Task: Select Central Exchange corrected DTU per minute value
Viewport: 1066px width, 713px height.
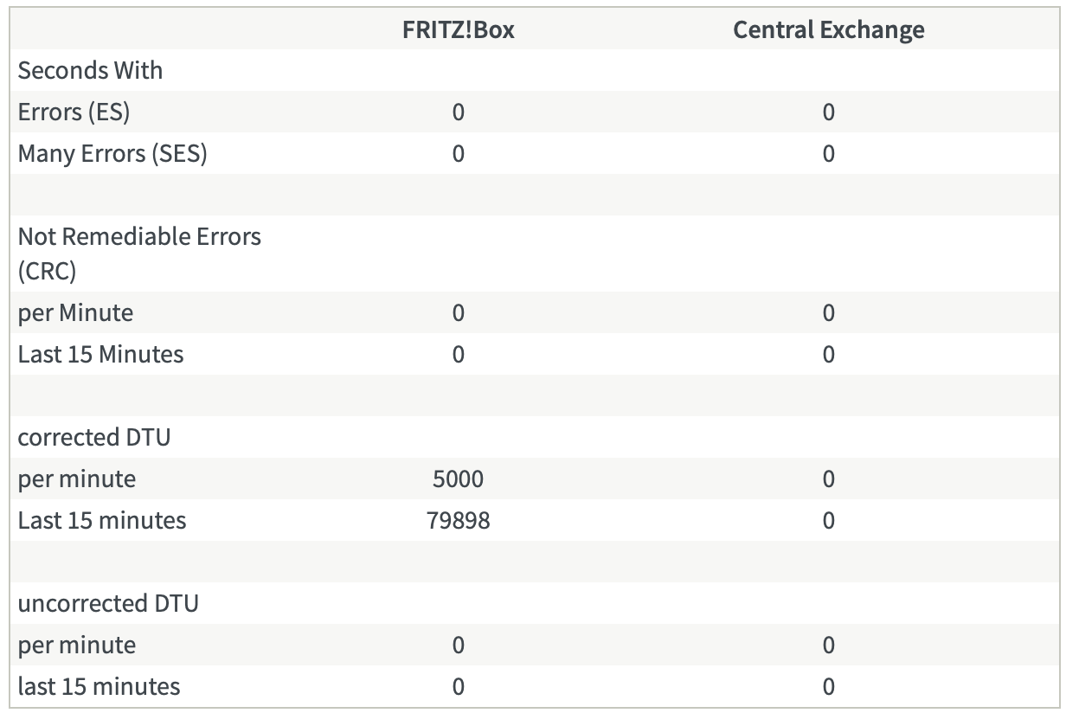Action: point(828,479)
